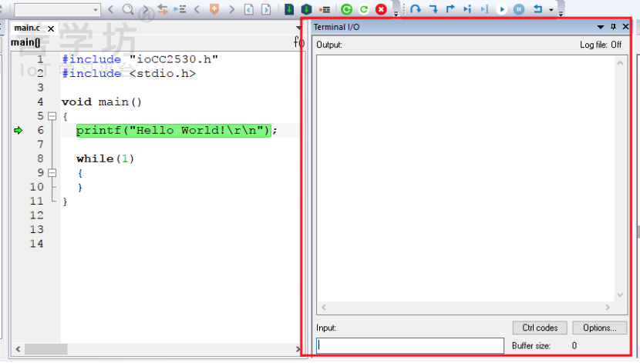
Task: Open the function list icon beside main()
Action: click(298, 42)
